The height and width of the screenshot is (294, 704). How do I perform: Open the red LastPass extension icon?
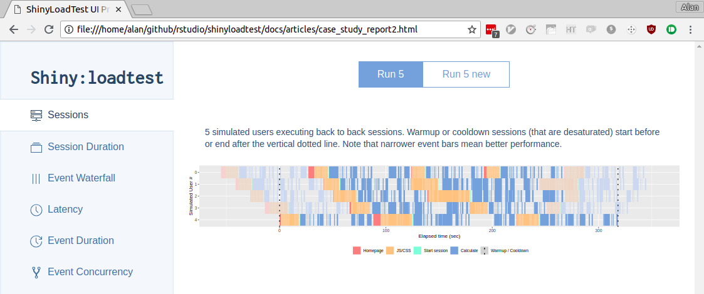tap(491, 29)
